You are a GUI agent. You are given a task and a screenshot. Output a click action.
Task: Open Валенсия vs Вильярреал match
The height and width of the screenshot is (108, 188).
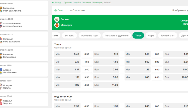24,54
